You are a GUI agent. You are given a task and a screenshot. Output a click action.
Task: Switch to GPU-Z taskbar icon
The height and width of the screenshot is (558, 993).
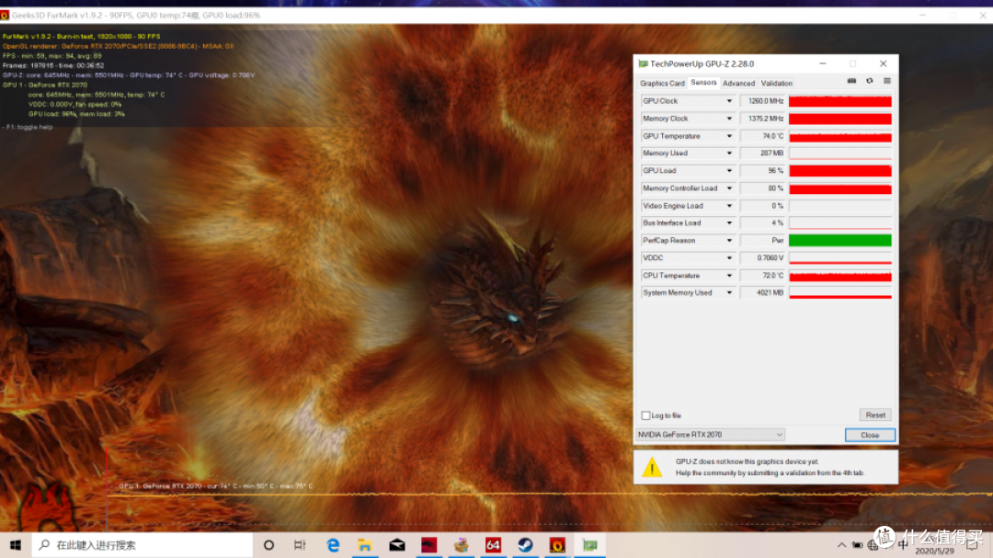pyautogui.click(x=589, y=545)
